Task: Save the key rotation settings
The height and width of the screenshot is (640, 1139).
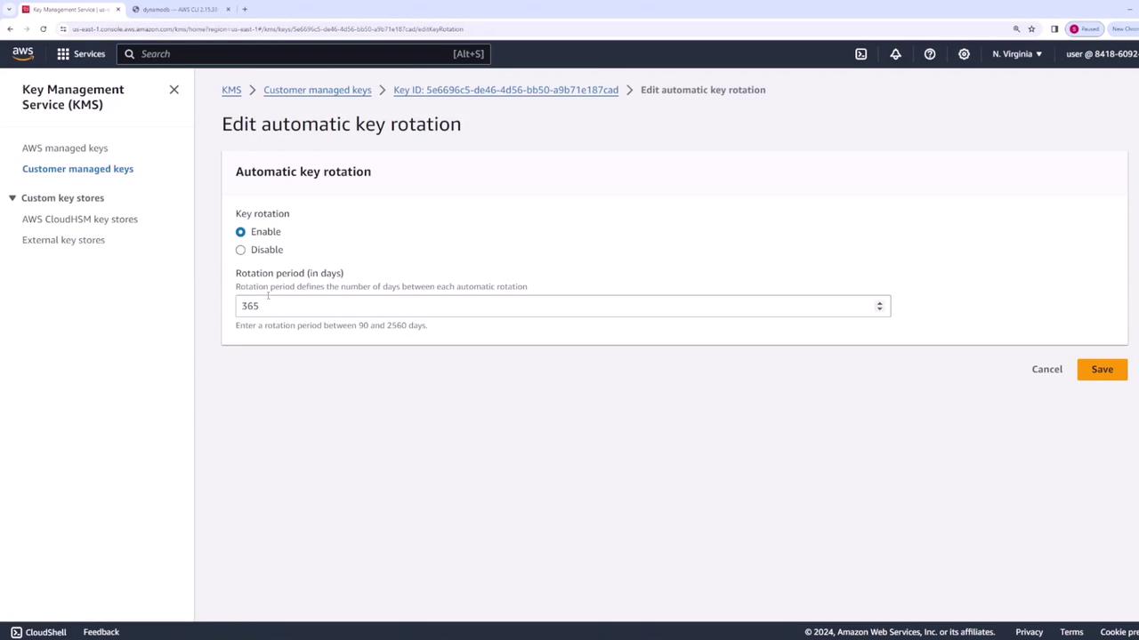Action: pos(1102,370)
